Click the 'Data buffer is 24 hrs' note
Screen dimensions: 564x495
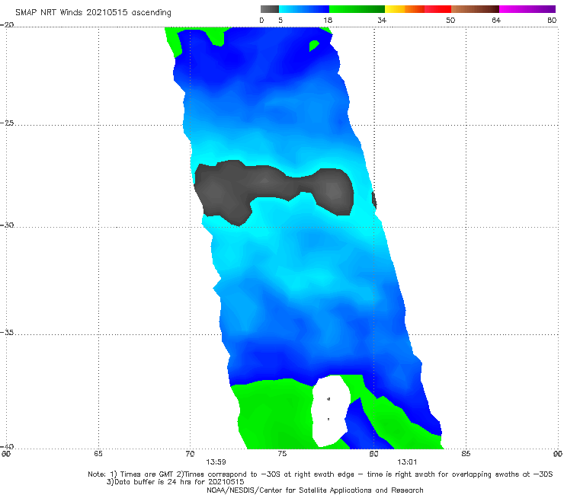pos(175,482)
